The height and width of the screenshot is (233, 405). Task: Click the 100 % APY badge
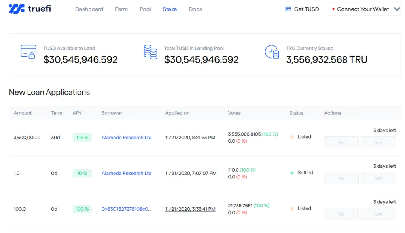pos(82,209)
